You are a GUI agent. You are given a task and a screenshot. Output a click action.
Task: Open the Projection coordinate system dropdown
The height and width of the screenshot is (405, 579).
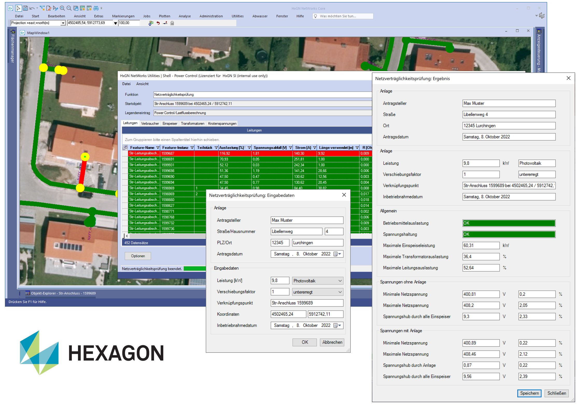tap(63, 23)
